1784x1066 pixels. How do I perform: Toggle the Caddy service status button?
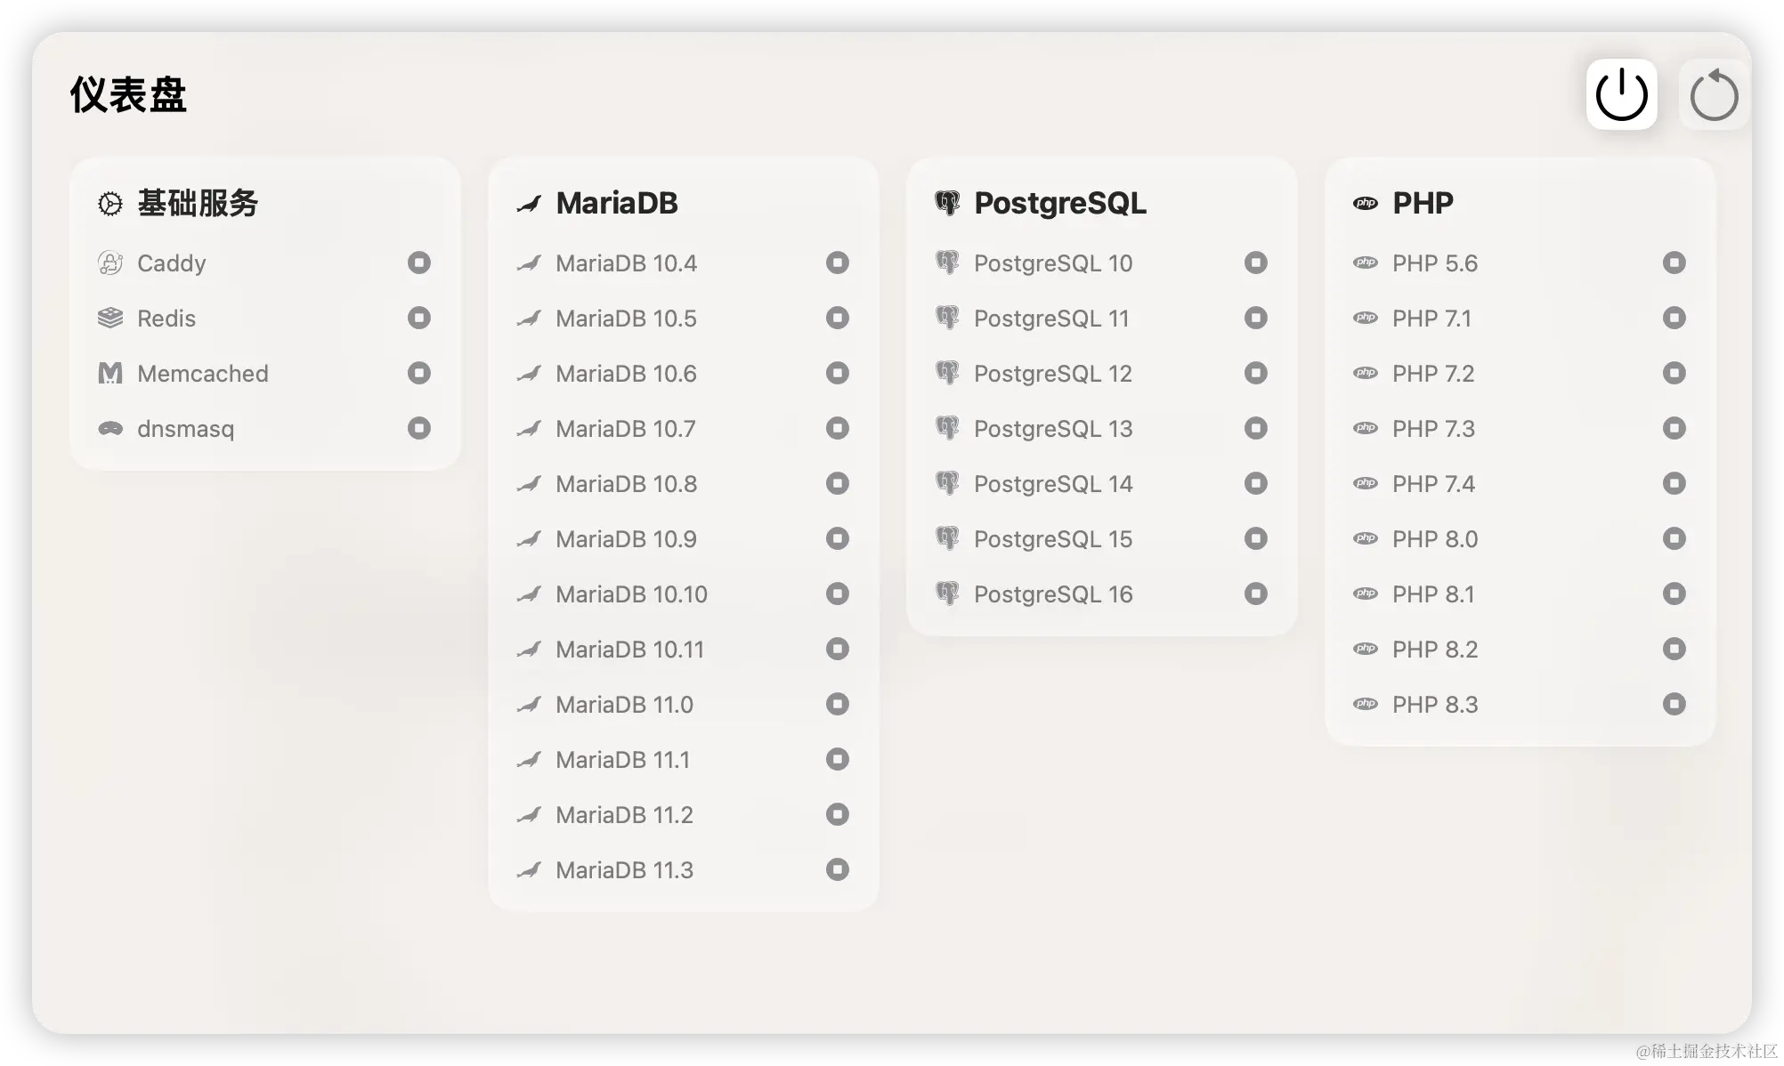pos(419,262)
